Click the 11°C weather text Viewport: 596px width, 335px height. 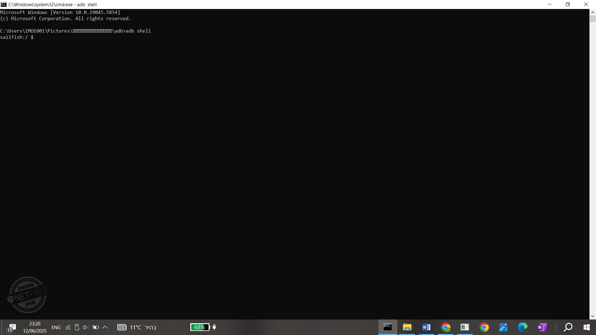tap(136, 328)
